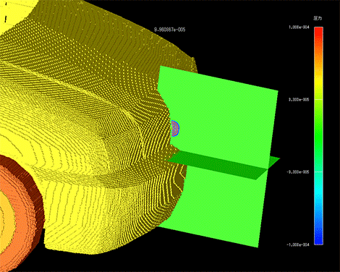The height and width of the screenshot is (272, 340).
Task: Click the dark green horizontal slice plane
Action: [223, 165]
